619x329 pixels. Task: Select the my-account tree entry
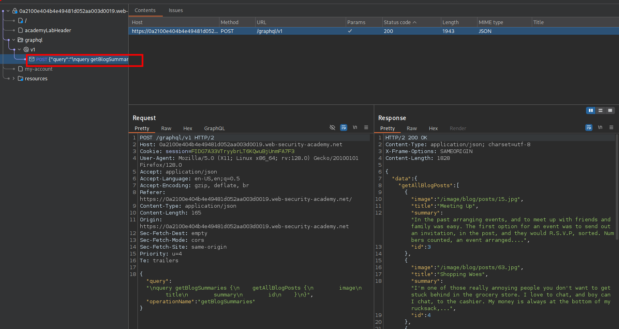coord(39,69)
